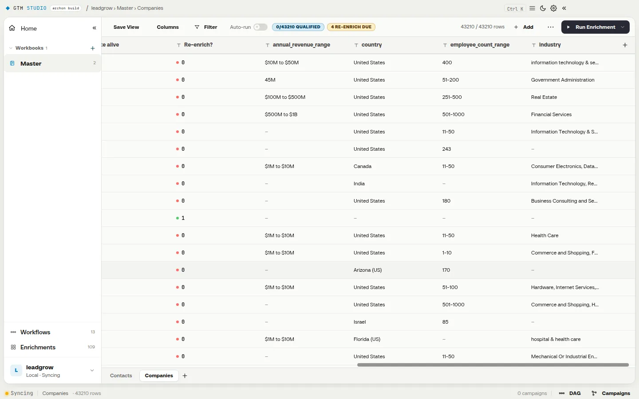
Task: Open the Run Enrichment dropdown arrow
Action: (623, 27)
